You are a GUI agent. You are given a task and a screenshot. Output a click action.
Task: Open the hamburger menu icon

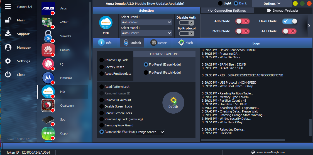click(x=8, y=6)
